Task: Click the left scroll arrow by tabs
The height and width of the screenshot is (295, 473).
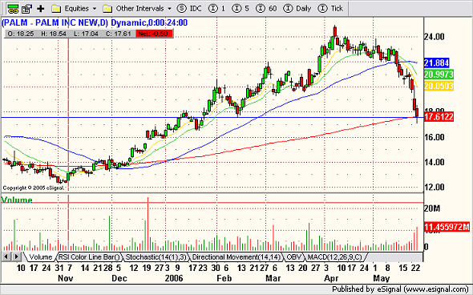Action: pos(6,257)
